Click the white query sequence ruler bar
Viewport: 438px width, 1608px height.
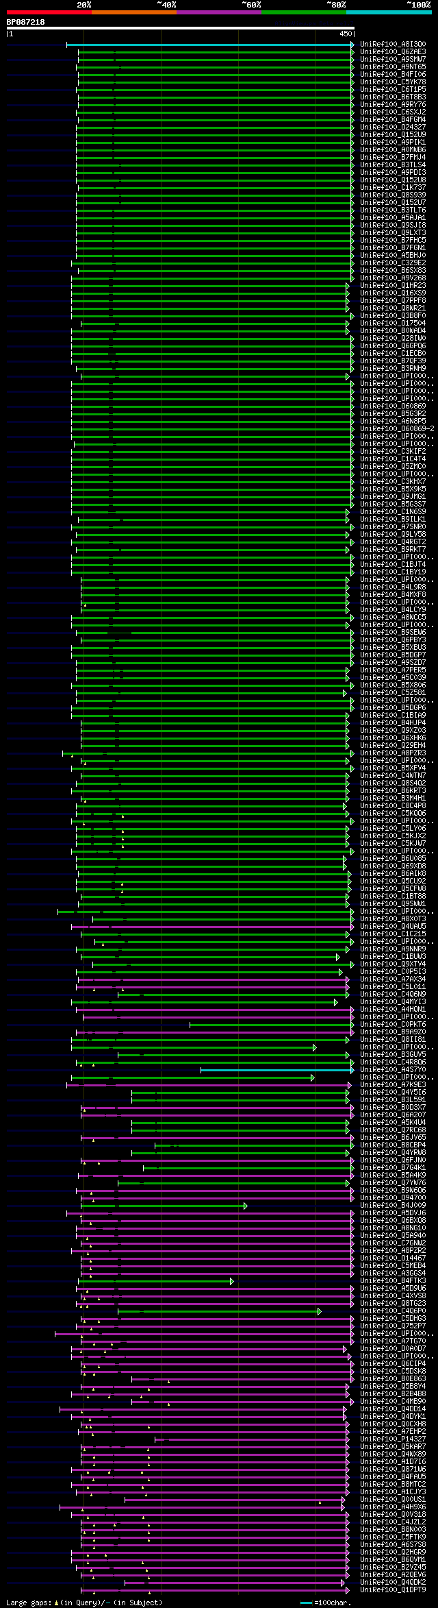click(181, 28)
